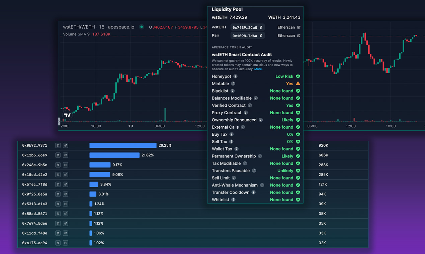Copy holder address 0x248c…9b5c
This screenshot has height=254, width=425.
(58, 165)
